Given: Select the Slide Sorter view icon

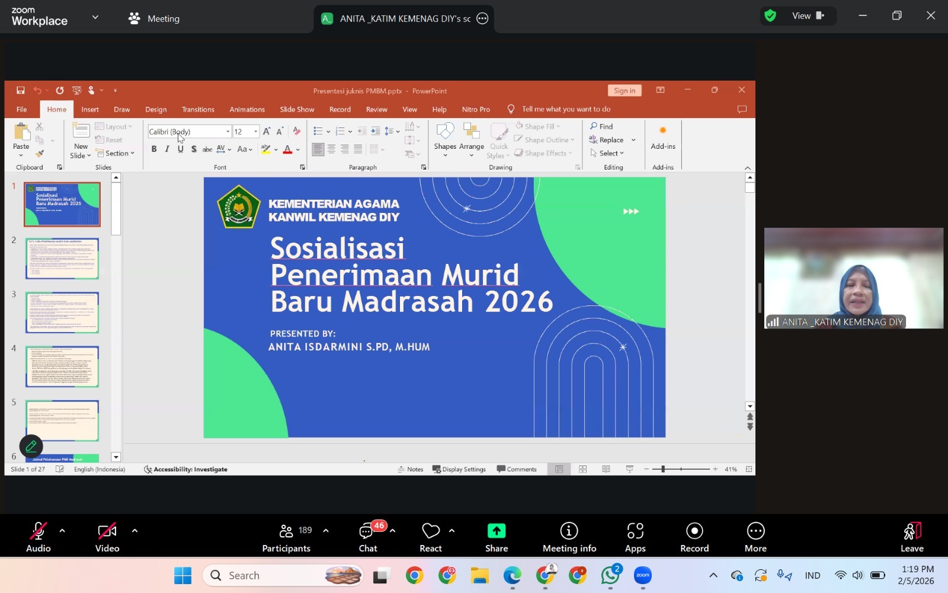Looking at the screenshot, I should [x=583, y=469].
